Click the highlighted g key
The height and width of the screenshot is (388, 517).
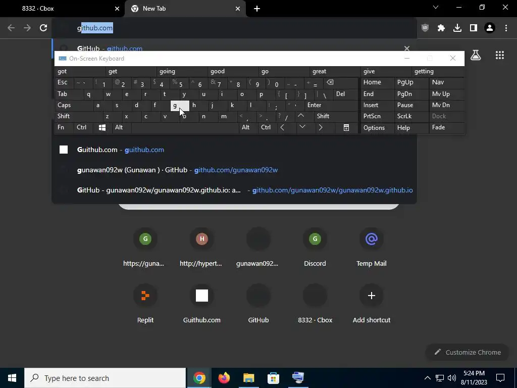[x=180, y=105]
